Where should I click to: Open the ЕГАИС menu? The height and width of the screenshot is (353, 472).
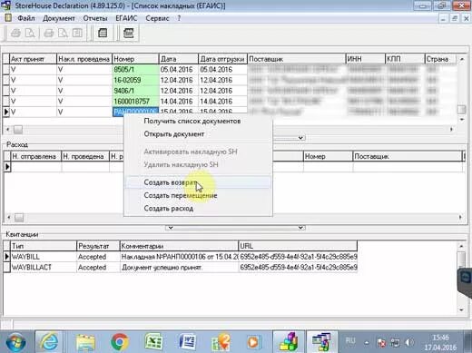pyautogui.click(x=126, y=18)
